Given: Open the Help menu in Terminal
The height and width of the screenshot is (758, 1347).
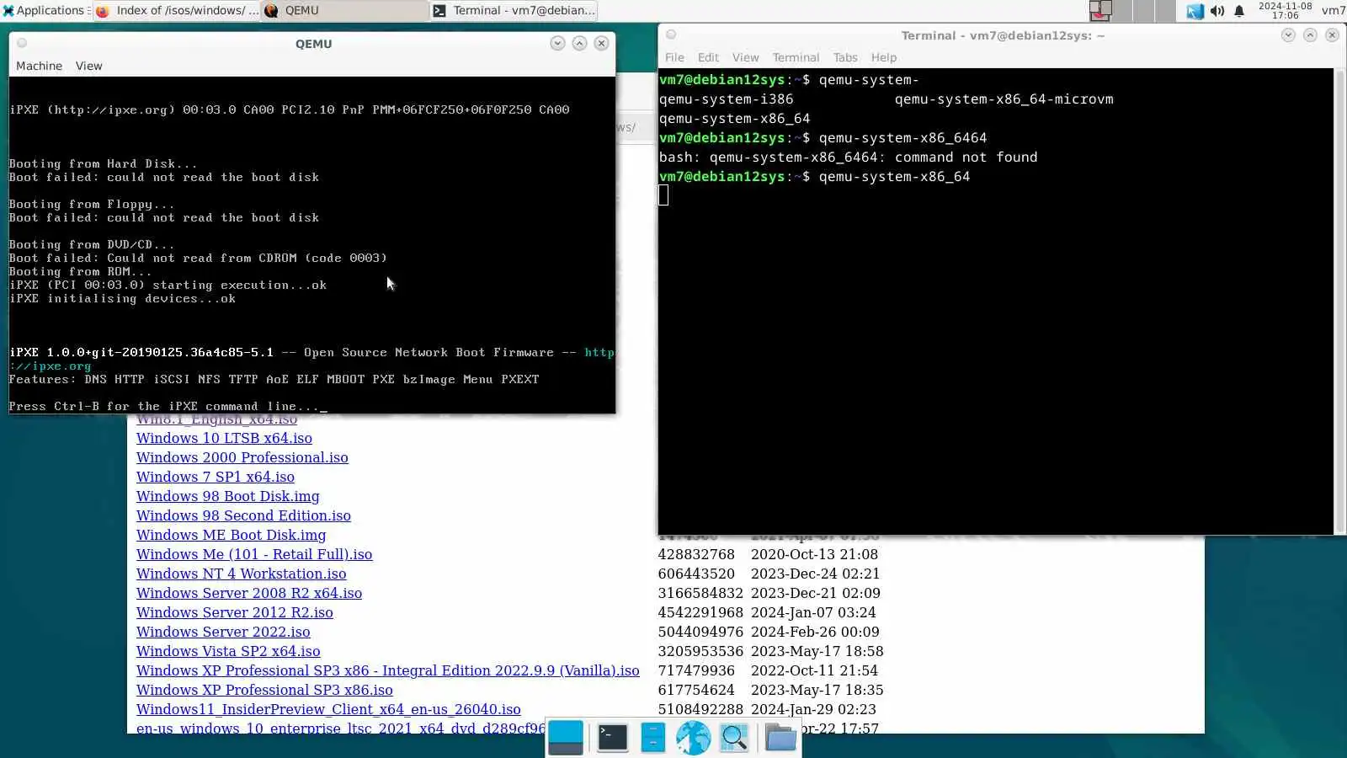Looking at the screenshot, I should [883, 57].
